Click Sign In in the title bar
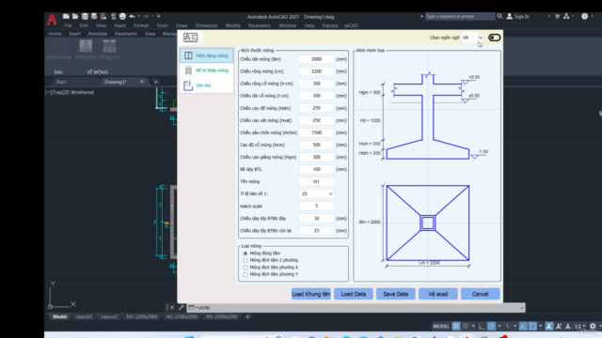The image size is (602, 338). tap(521, 17)
